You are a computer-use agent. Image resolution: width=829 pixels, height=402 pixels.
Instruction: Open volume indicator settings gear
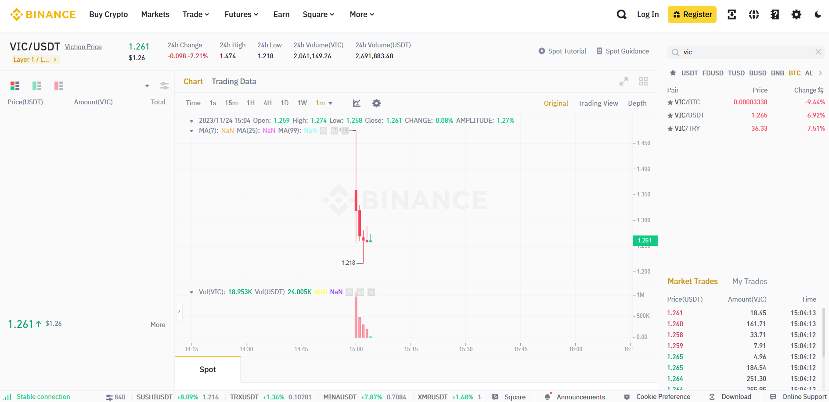pos(360,292)
